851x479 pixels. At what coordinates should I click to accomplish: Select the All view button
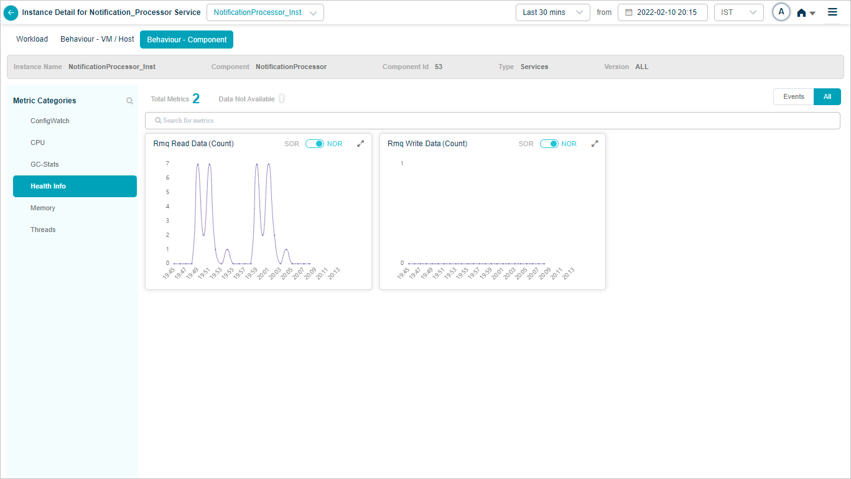click(827, 97)
